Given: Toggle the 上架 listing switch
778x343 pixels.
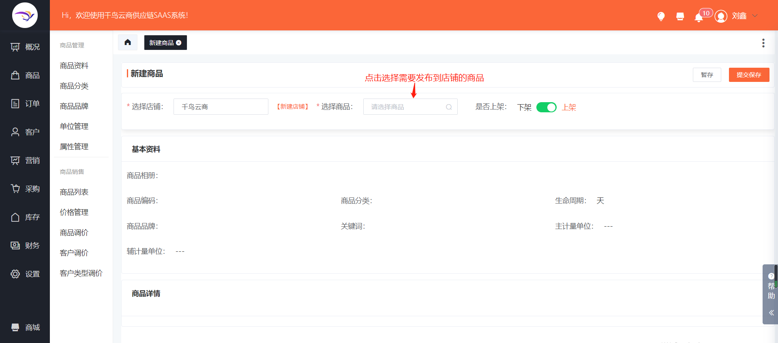Looking at the screenshot, I should pos(546,107).
